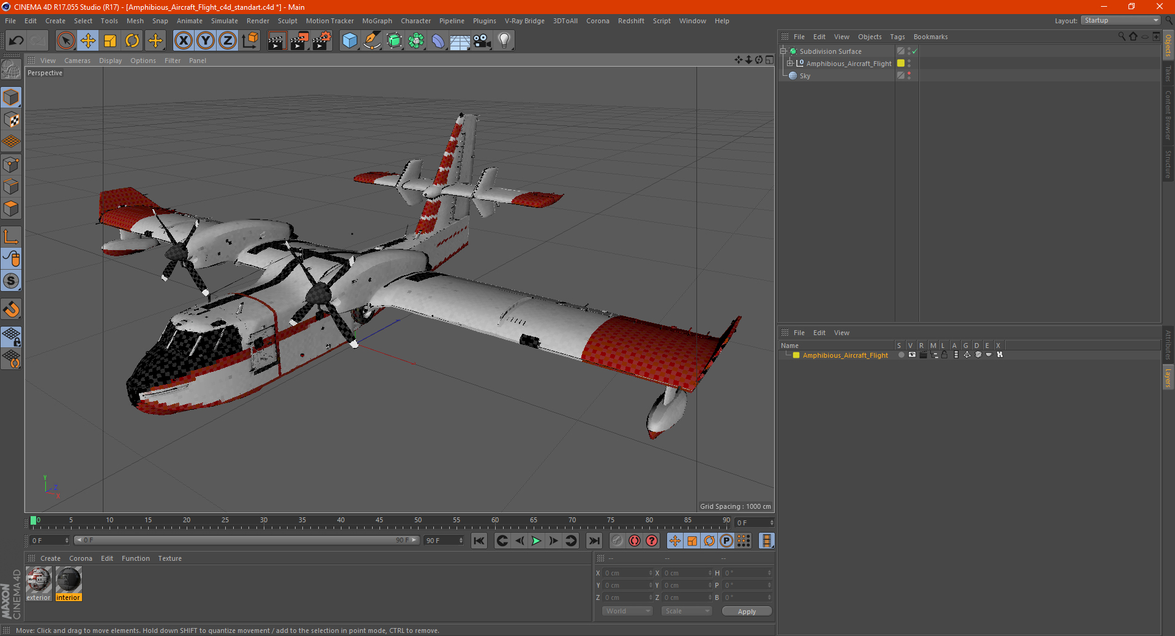Toggle the Locked Workplane icon
This screenshot has width=1175, height=636.
coord(11,337)
